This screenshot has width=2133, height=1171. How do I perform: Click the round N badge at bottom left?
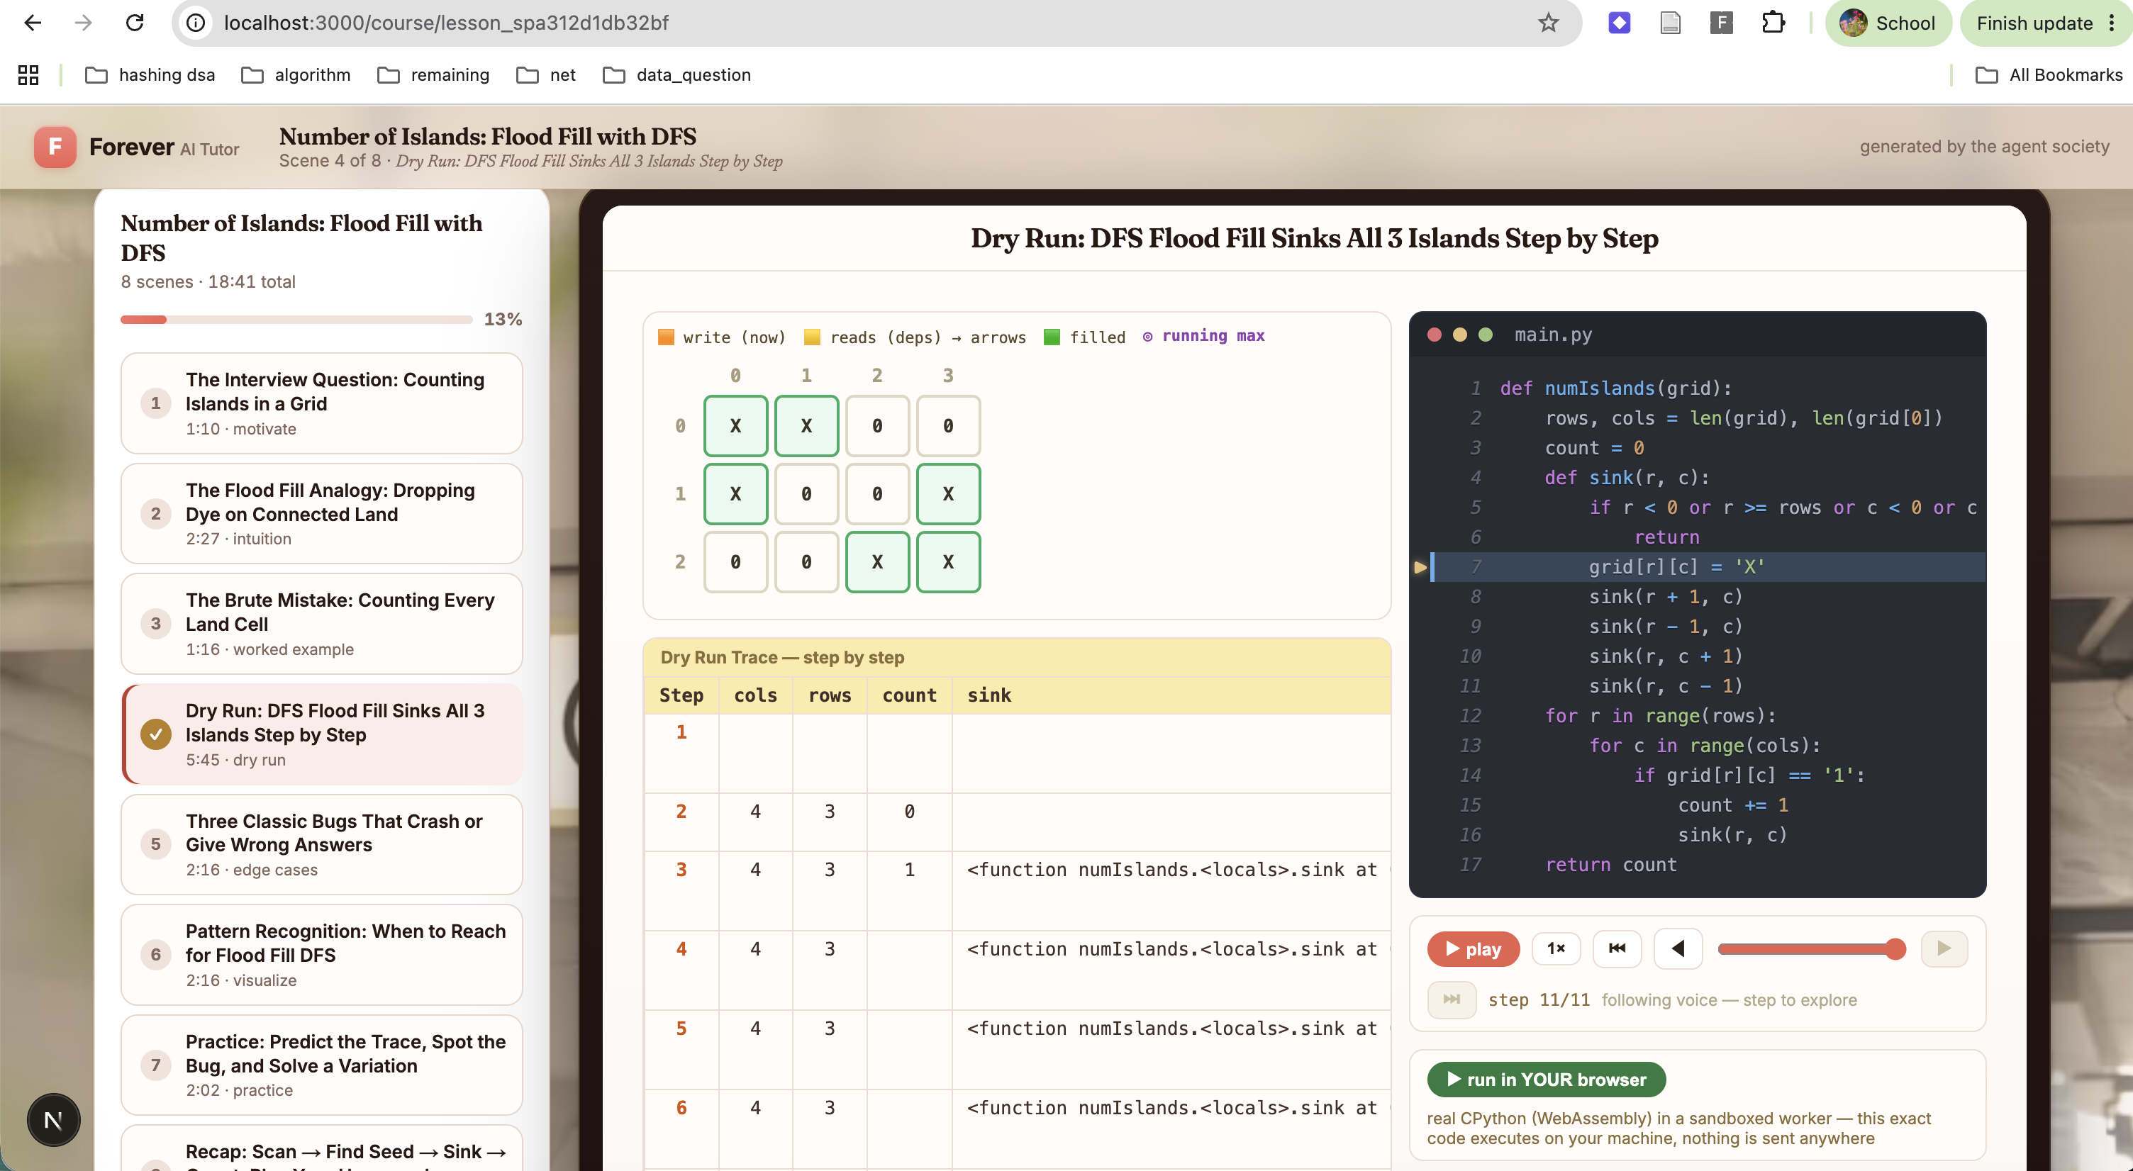(53, 1120)
